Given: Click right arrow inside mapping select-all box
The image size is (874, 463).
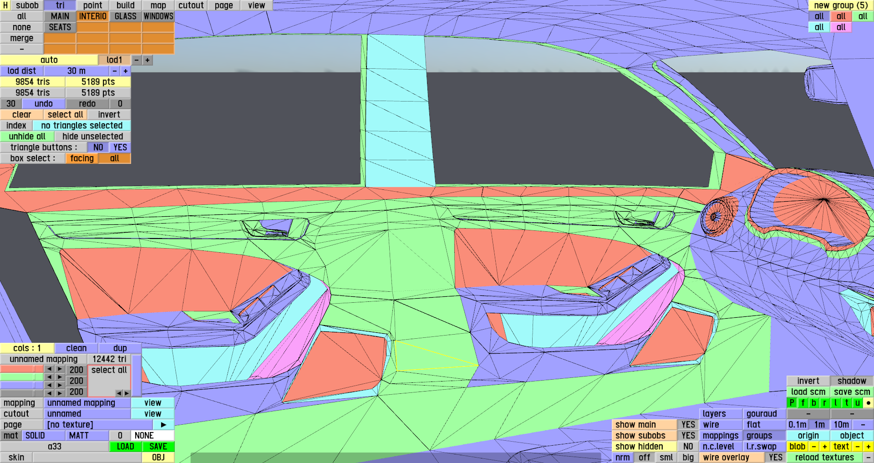Looking at the screenshot, I should [x=126, y=393].
